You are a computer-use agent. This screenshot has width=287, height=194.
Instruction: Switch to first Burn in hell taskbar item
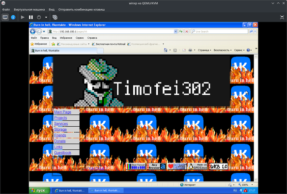click(70, 191)
